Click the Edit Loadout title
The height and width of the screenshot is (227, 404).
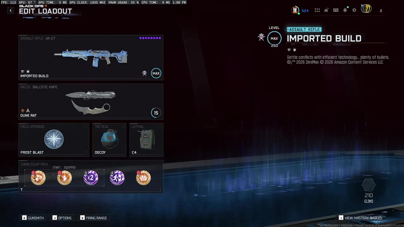[45, 11]
